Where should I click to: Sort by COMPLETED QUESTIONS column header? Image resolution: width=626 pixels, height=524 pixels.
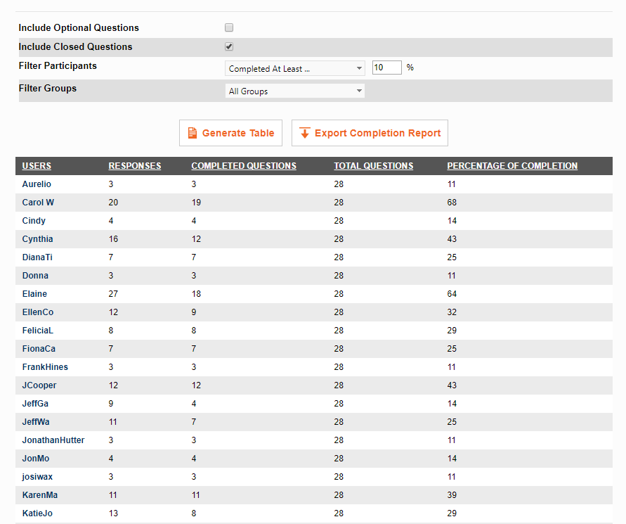click(244, 166)
